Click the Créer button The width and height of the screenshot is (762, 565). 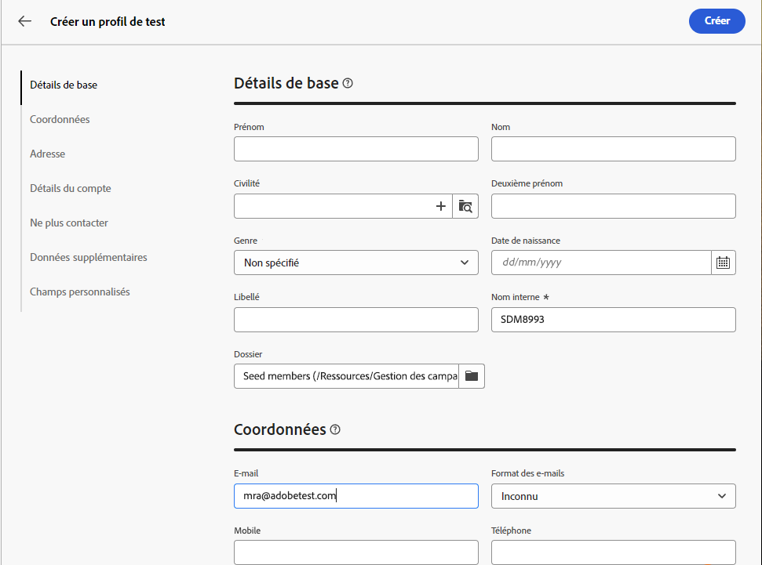point(716,21)
